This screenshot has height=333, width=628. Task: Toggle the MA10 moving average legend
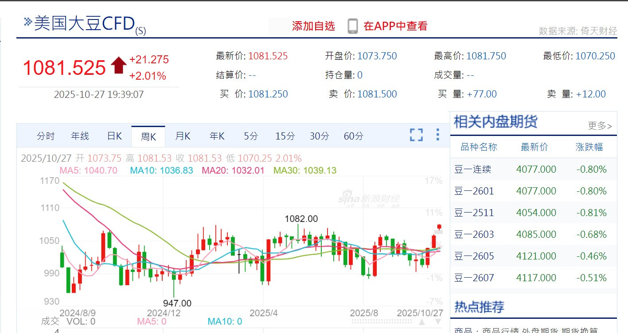point(161,170)
